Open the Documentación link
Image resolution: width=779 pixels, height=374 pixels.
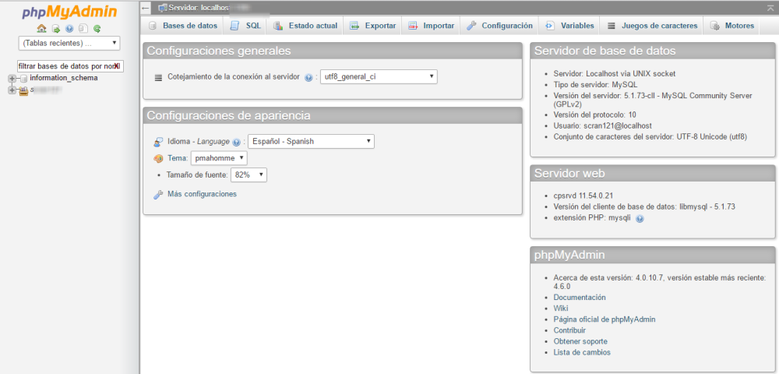point(580,297)
